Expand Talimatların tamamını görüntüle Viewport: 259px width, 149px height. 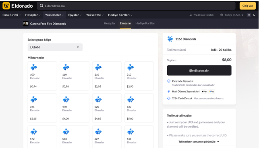coord(199,142)
